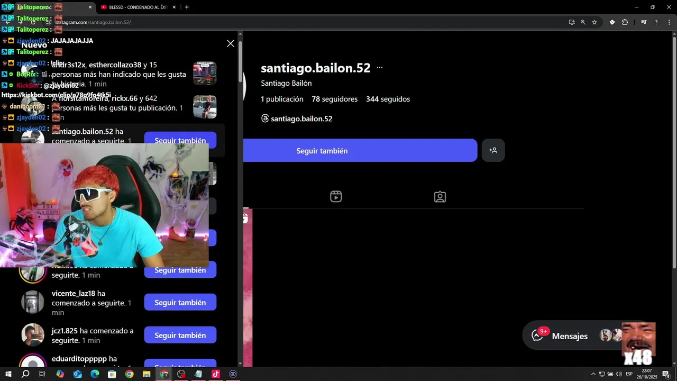Screen dimensions: 677x381
Task: Click the notifications panel scrollbar
Action: pyautogui.click(x=240, y=61)
